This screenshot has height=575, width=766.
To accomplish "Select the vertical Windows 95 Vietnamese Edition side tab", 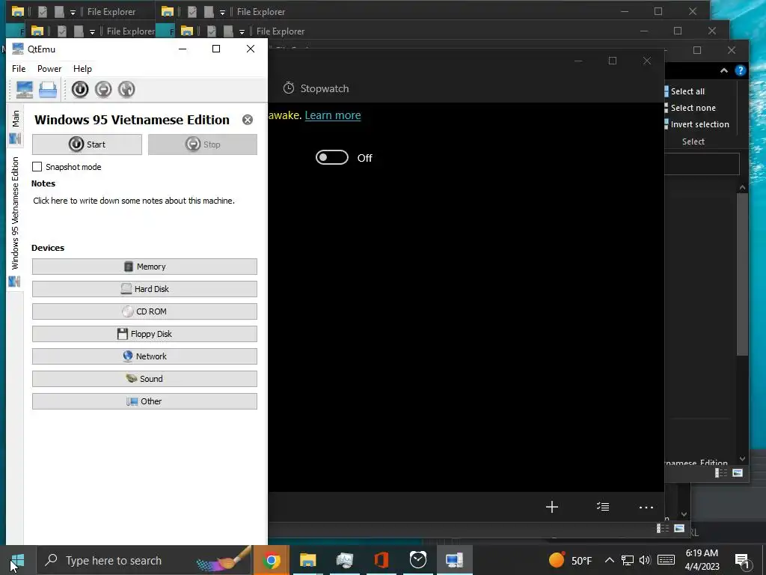I will 16,220.
